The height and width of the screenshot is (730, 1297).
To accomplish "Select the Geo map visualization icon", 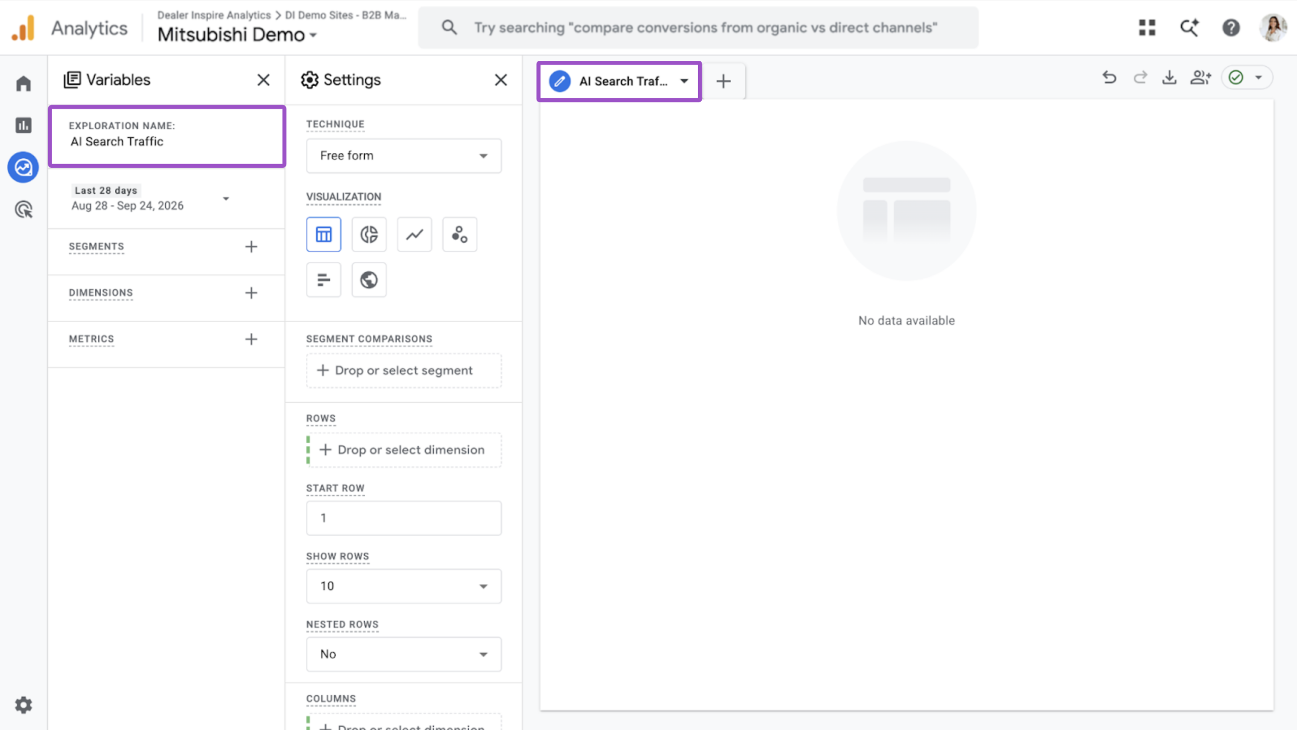I will click(x=369, y=280).
